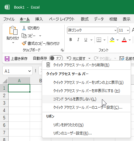
Task: Click the 名前を付けて保存 save-as icon
Action: pos(122,58)
